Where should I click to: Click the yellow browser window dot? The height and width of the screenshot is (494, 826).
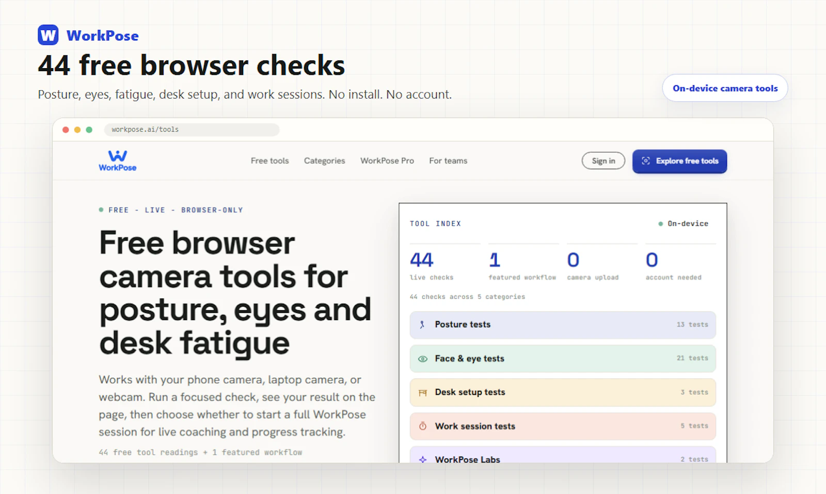click(x=77, y=130)
